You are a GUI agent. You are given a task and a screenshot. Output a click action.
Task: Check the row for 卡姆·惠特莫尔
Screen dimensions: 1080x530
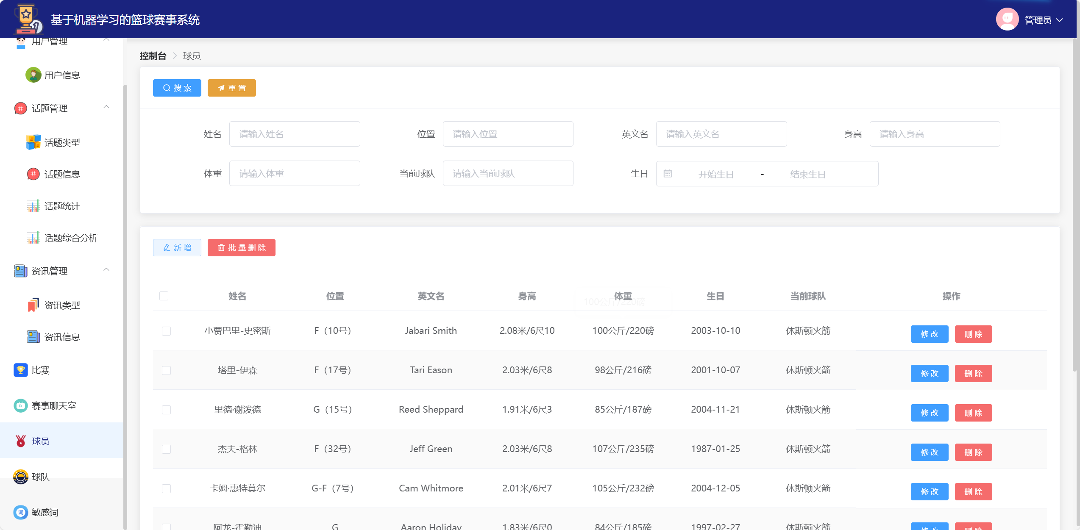pyautogui.click(x=166, y=488)
